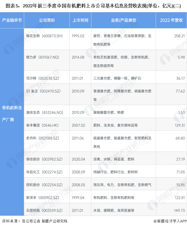Click listing date 2007.02
187x227 pixels.
coord(78,125)
